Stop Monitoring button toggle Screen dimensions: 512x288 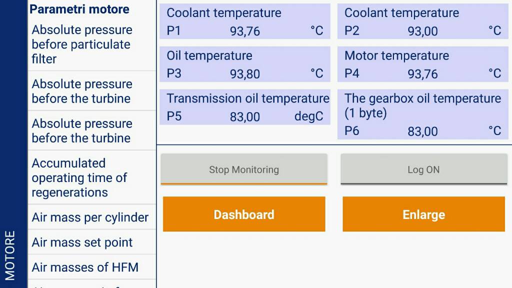coord(244,169)
